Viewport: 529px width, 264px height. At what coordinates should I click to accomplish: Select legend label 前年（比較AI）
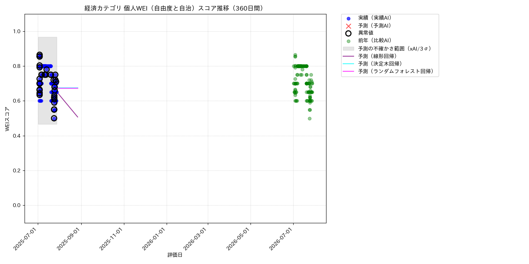[376, 41]
